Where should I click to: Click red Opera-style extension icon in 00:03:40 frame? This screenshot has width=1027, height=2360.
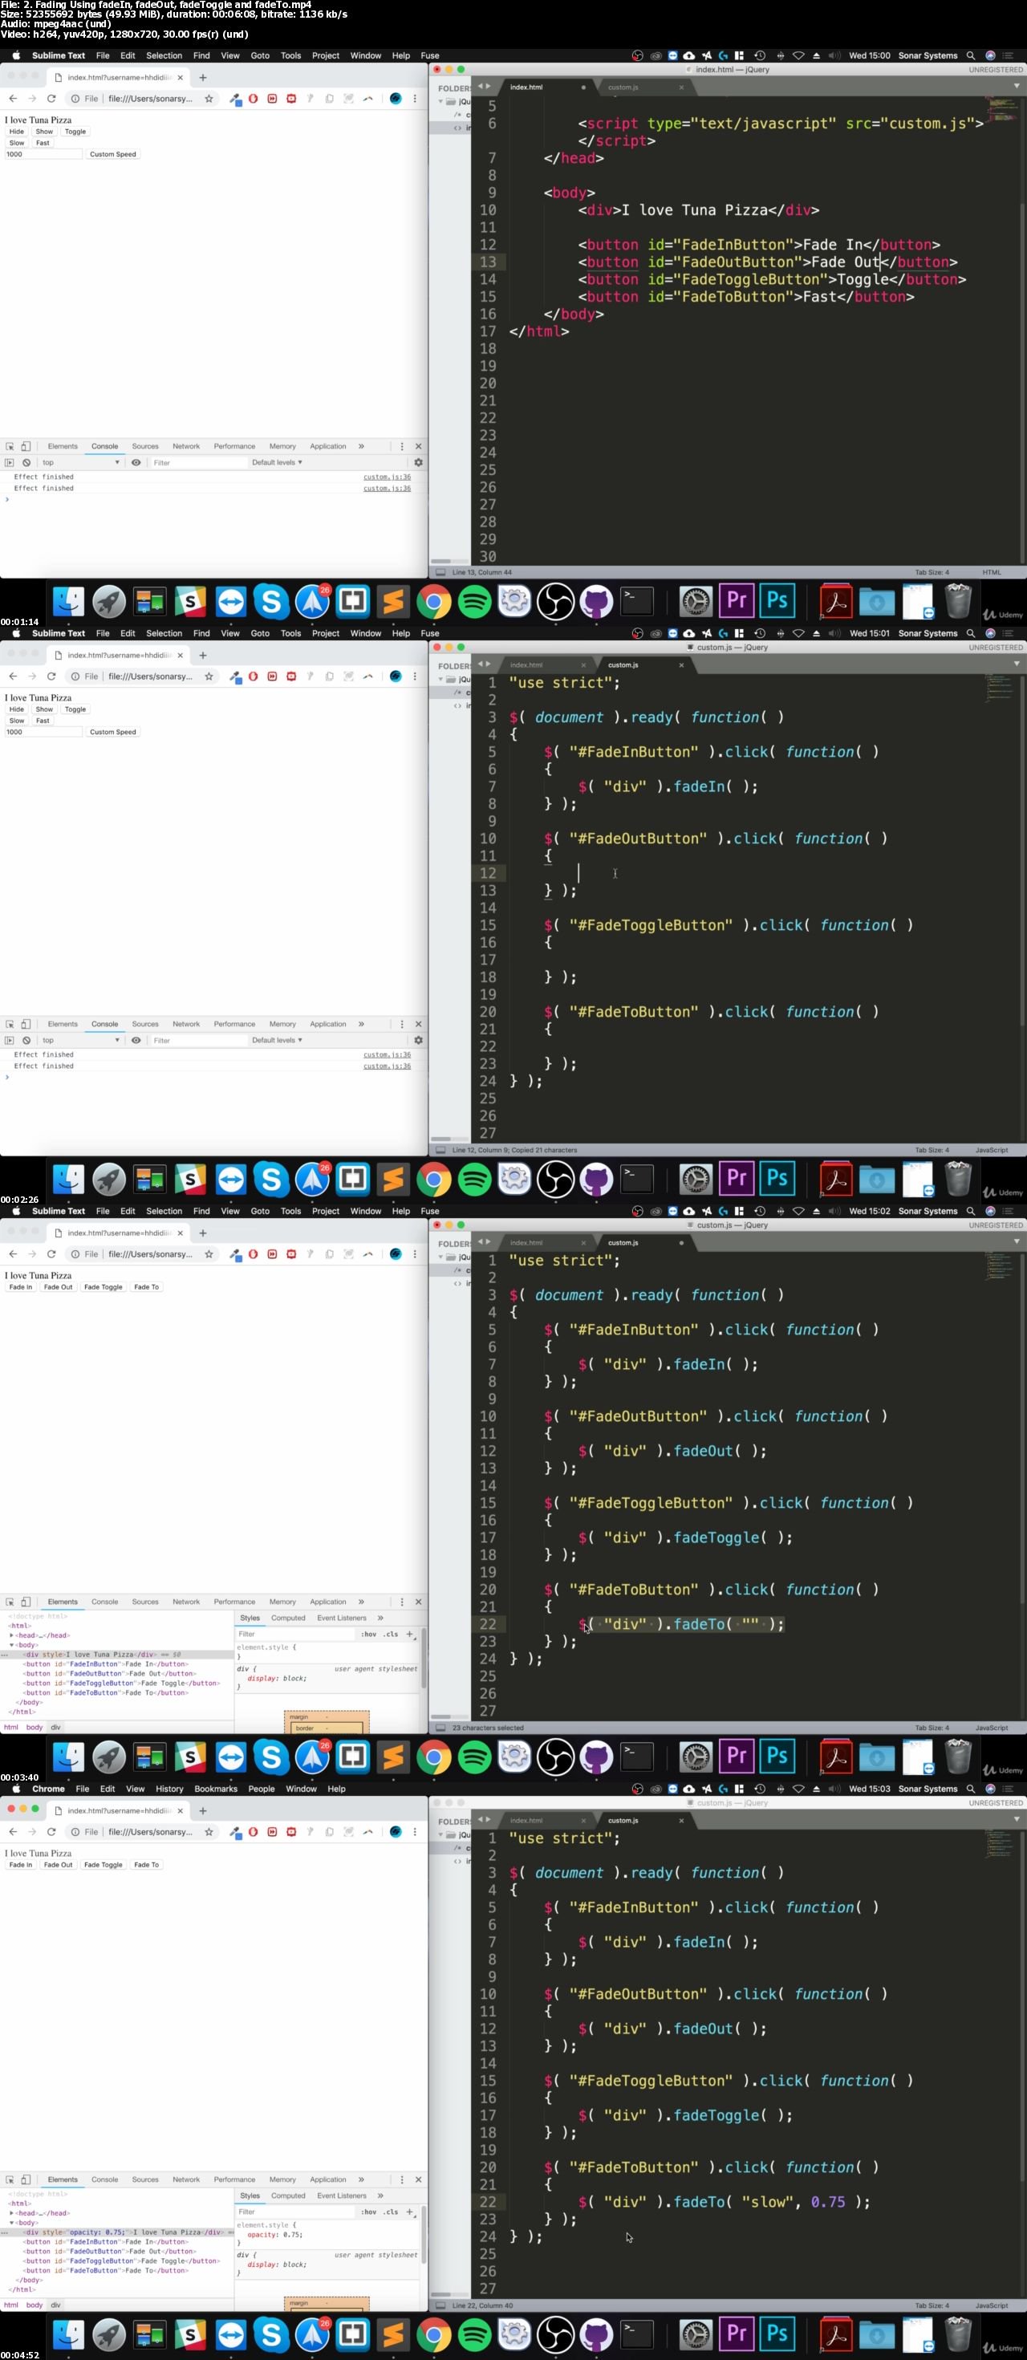click(x=253, y=1254)
